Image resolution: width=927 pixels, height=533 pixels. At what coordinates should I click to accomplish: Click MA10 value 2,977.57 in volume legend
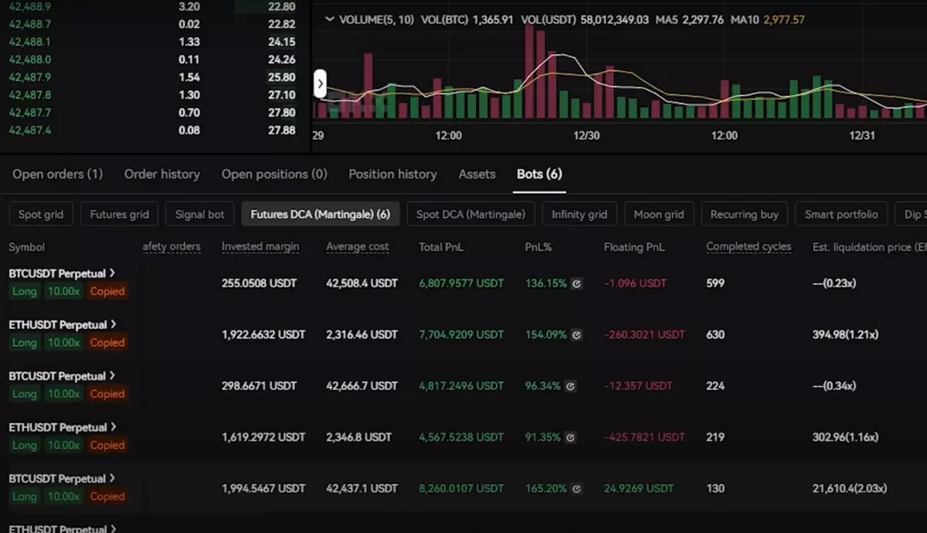pyautogui.click(x=784, y=19)
